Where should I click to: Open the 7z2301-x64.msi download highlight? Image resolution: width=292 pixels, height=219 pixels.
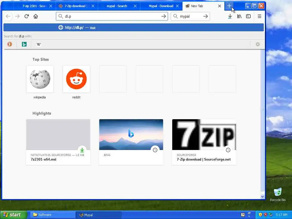tap(58, 142)
